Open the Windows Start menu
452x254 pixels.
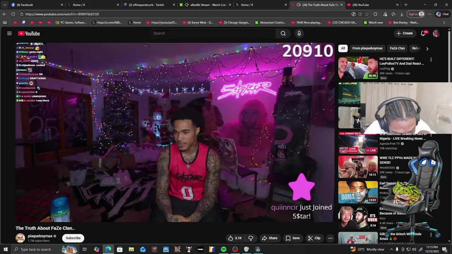tap(5, 249)
